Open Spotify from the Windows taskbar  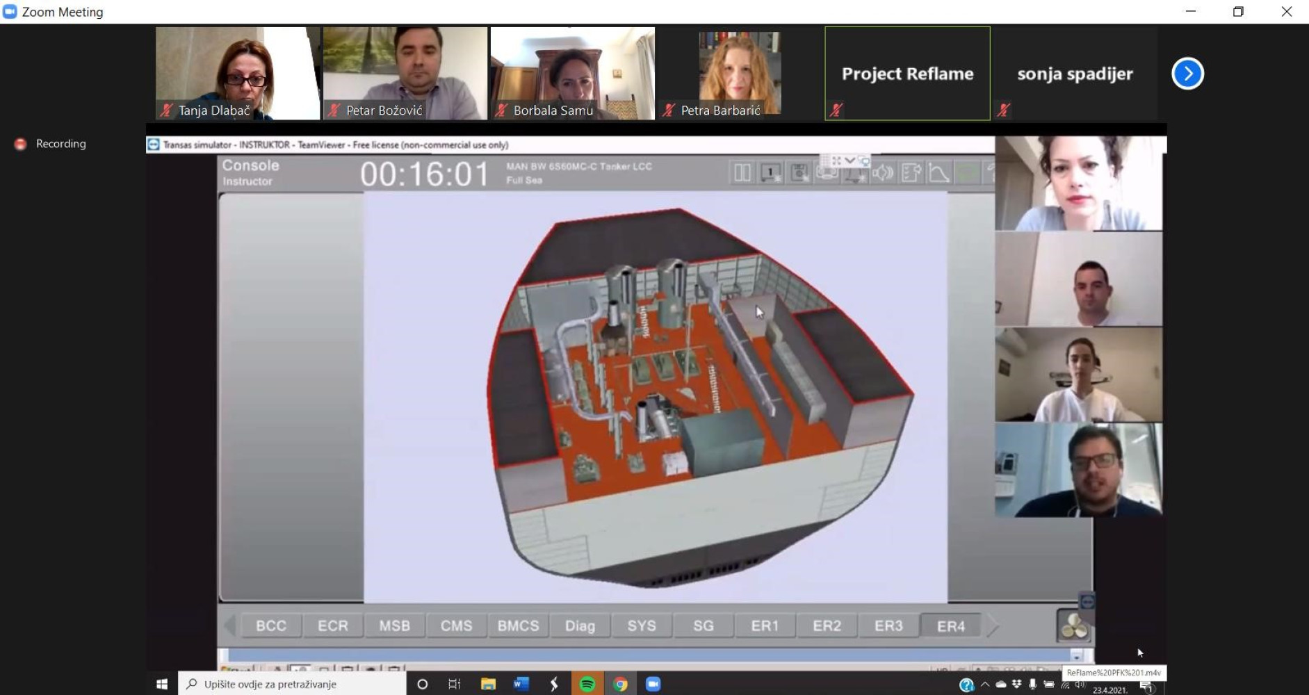587,684
